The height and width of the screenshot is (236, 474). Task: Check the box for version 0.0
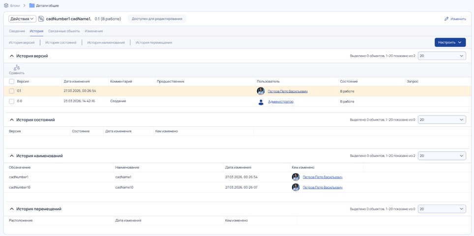click(x=11, y=102)
